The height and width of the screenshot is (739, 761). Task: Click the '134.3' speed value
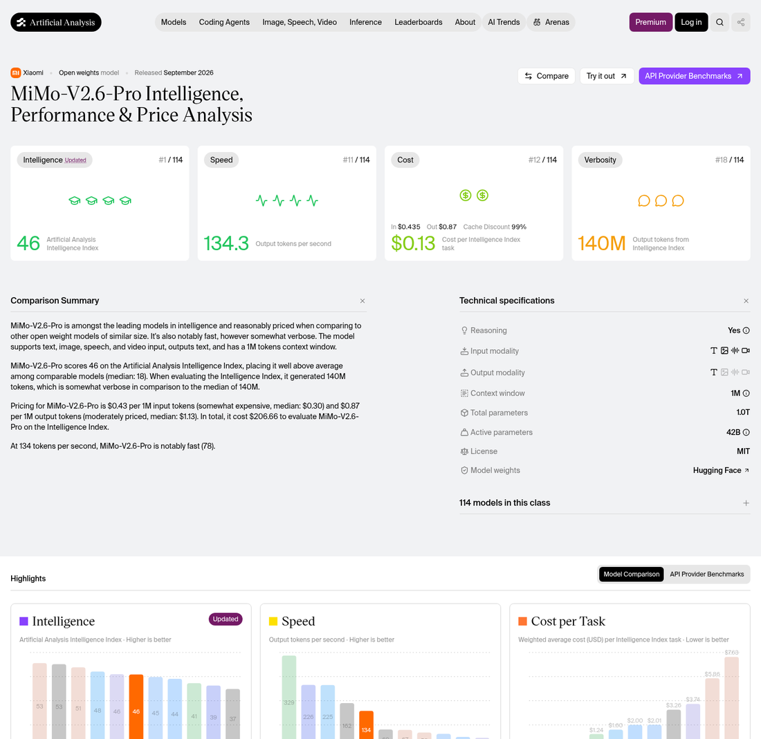[x=226, y=243]
